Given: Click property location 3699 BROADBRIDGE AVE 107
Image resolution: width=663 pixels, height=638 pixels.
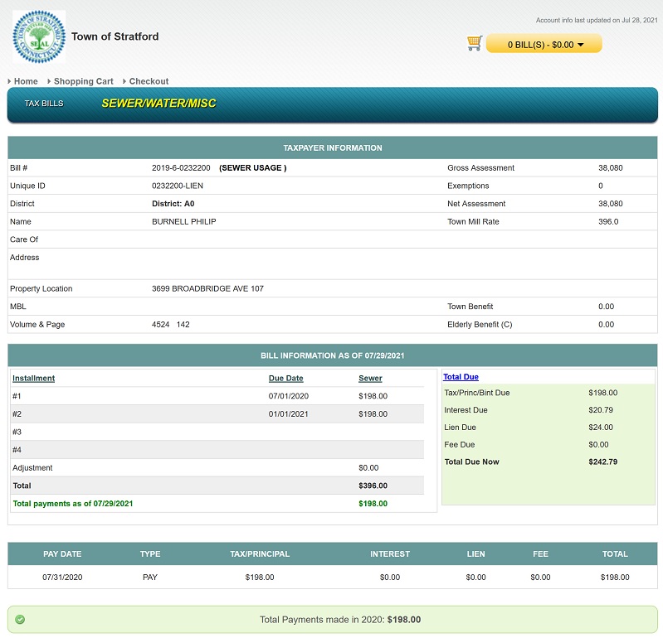Looking at the screenshot, I should pyautogui.click(x=207, y=289).
